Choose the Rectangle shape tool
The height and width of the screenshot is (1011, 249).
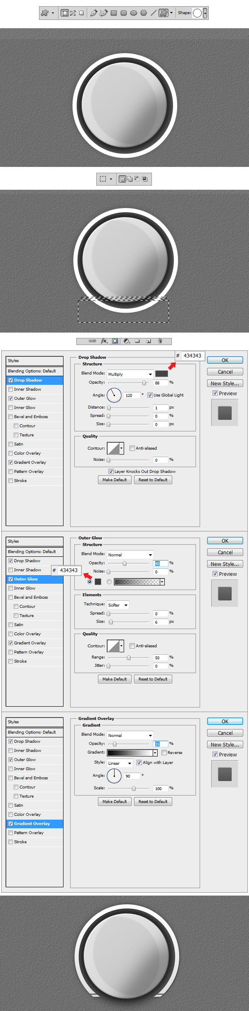pyautogui.click(x=114, y=13)
